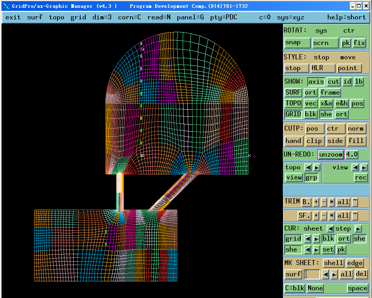
Task: Advance to next view with right arrow
Action: click(x=364, y=167)
